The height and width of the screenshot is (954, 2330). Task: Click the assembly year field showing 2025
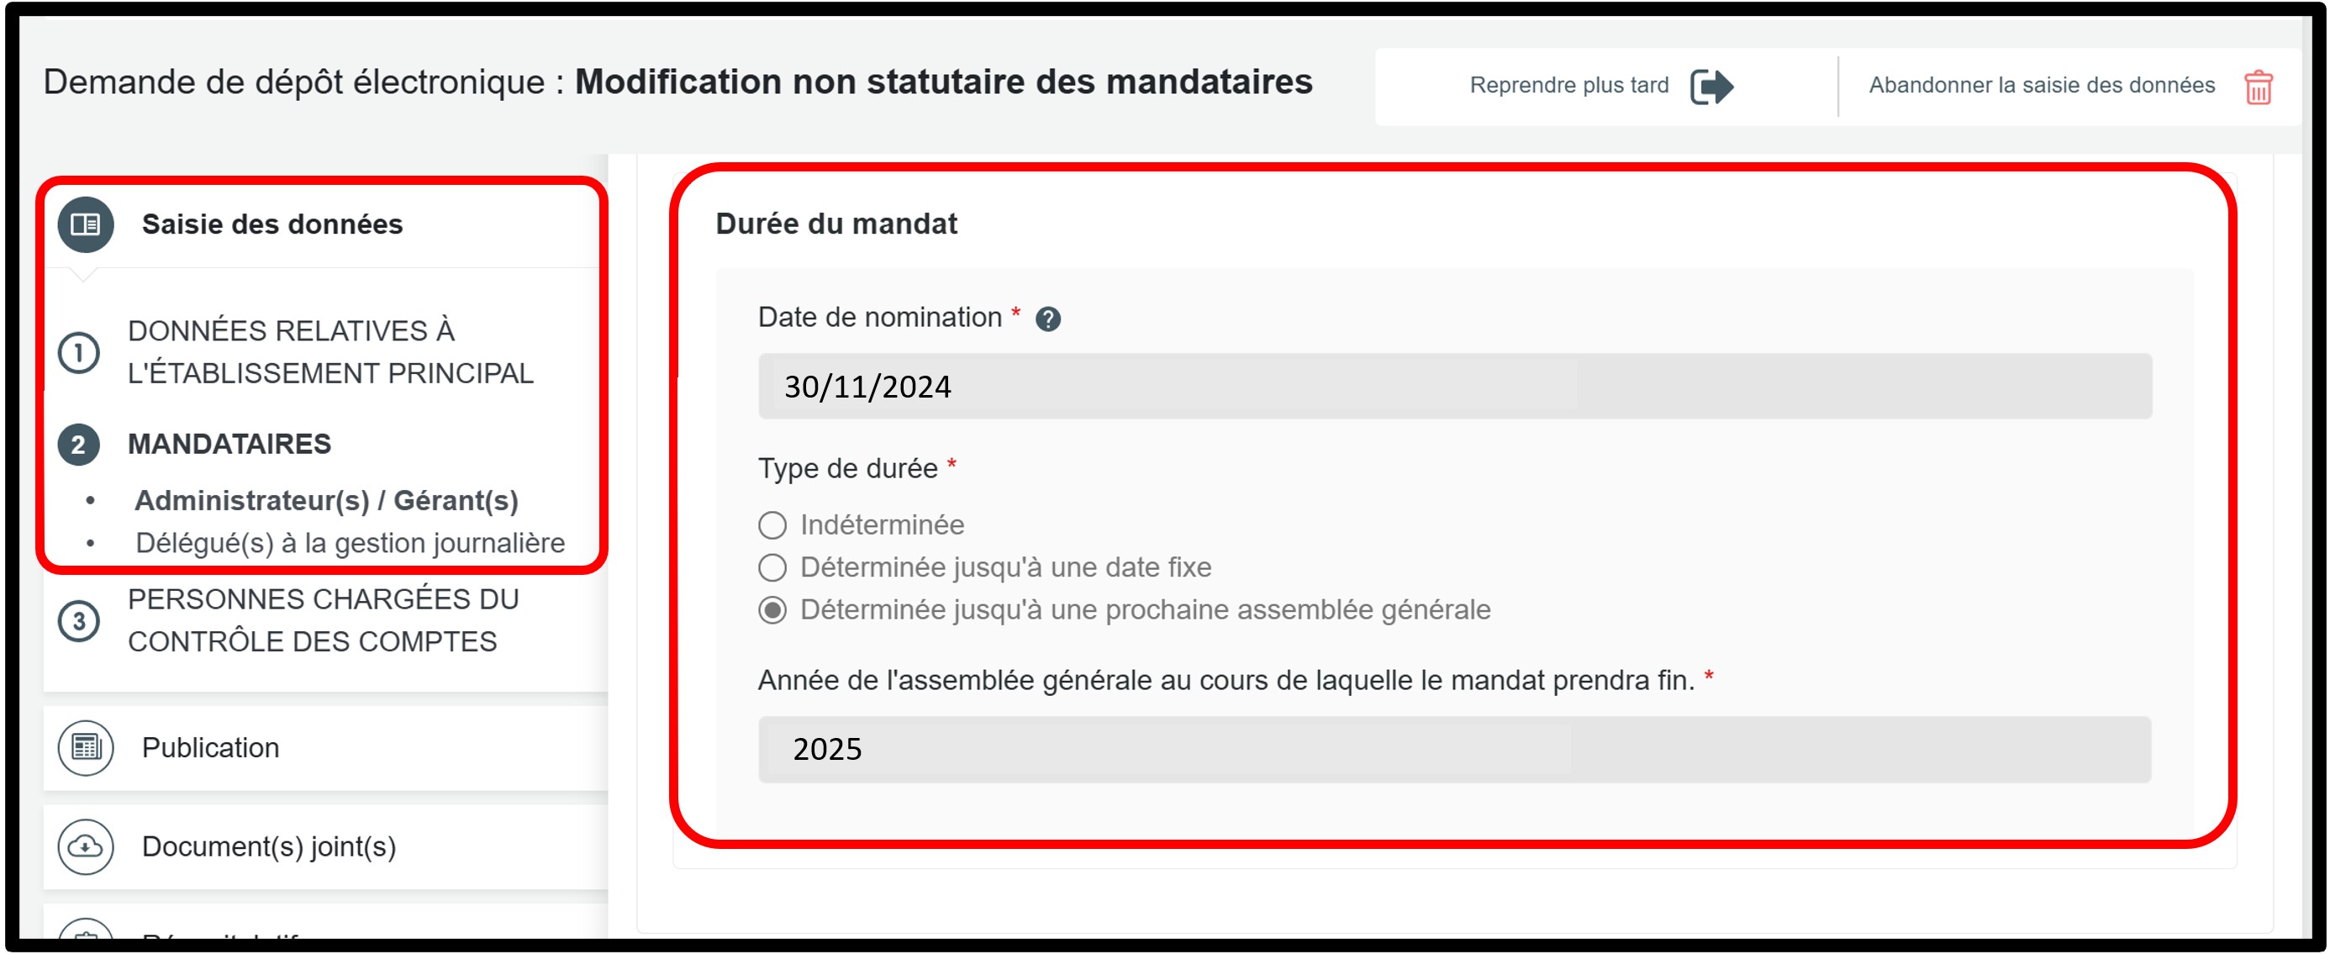(x=1453, y=750)
